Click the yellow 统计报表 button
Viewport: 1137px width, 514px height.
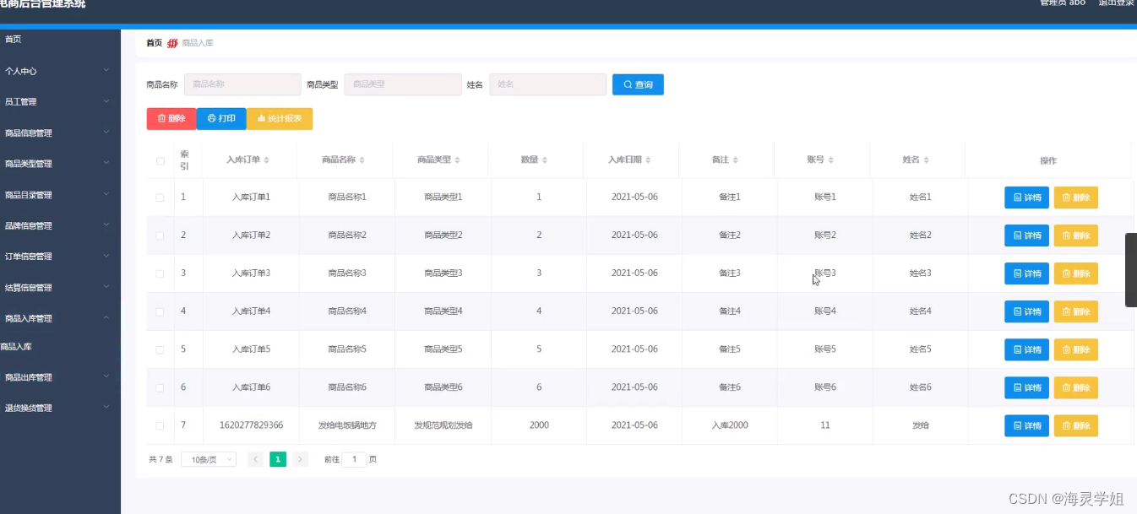280,119
